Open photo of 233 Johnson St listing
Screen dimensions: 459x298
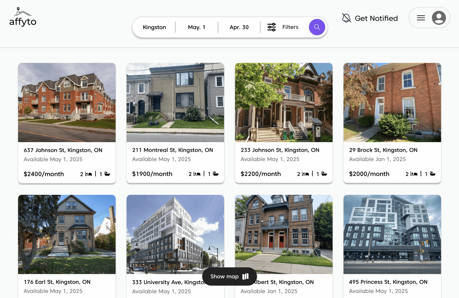(284, 102)
